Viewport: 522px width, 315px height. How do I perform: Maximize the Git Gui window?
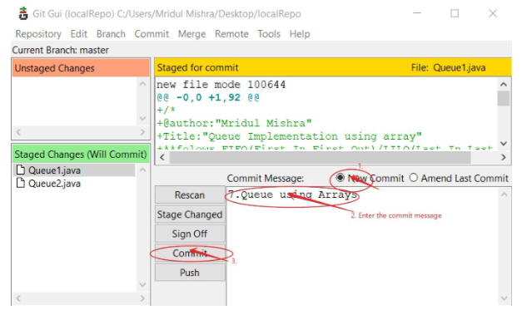(x=455, y=13)
